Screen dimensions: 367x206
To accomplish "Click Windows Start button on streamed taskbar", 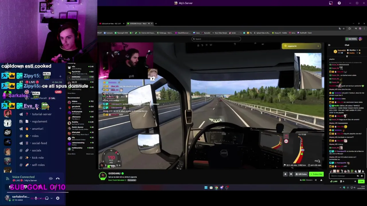I will [x=206, y=188].
